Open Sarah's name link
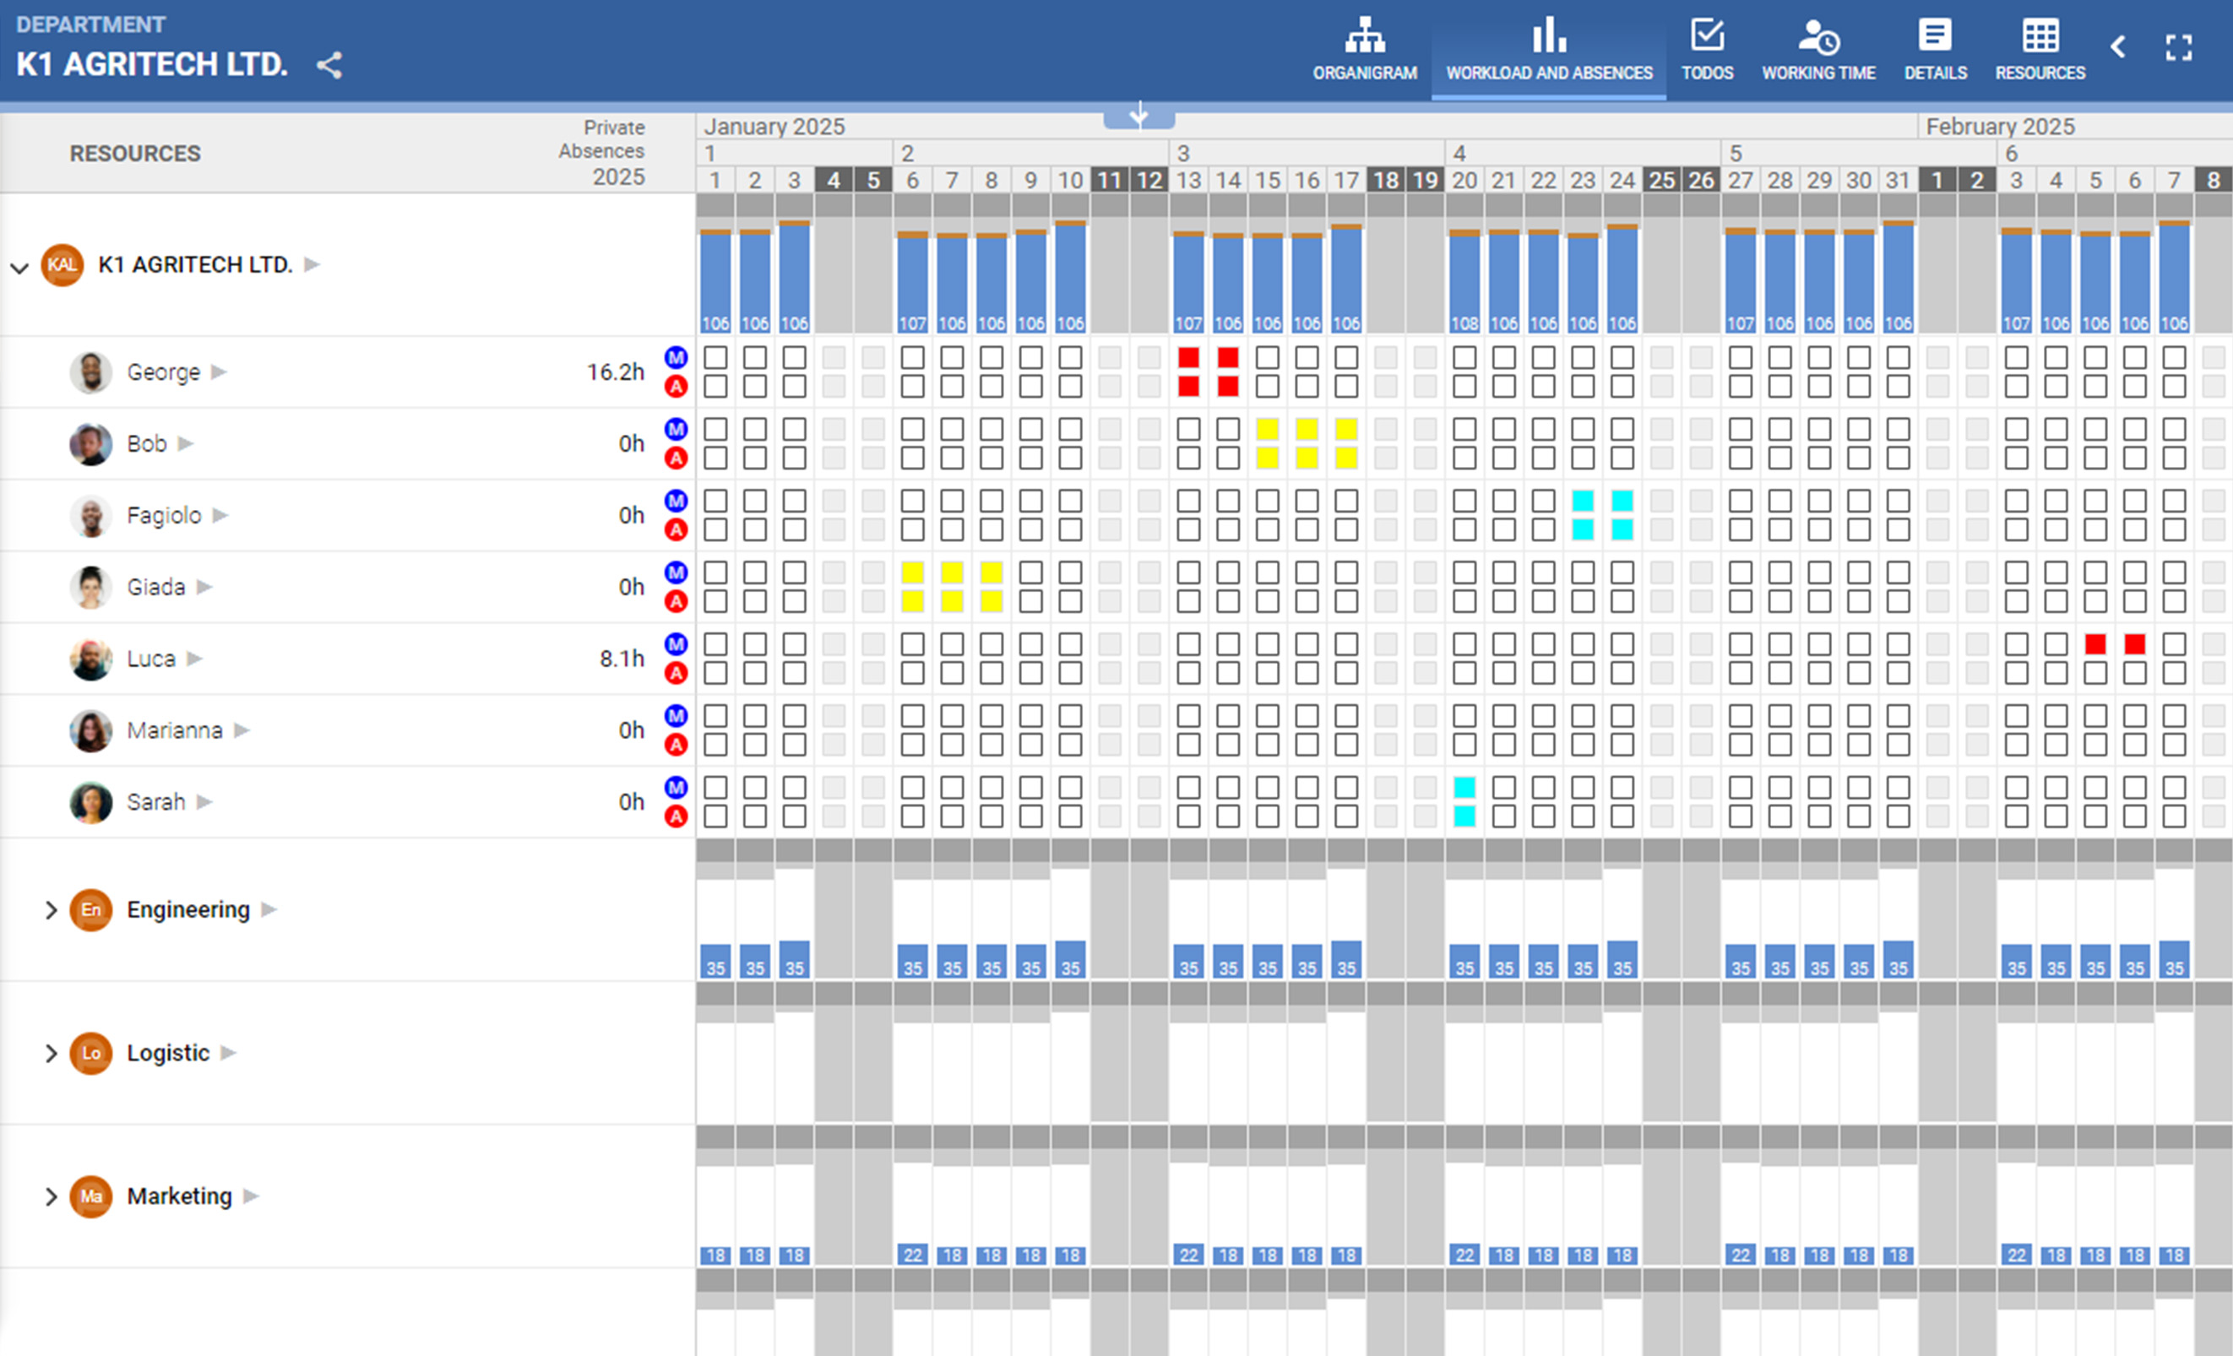Viewport: 2233px width, 1356px height. coord(156,801)
